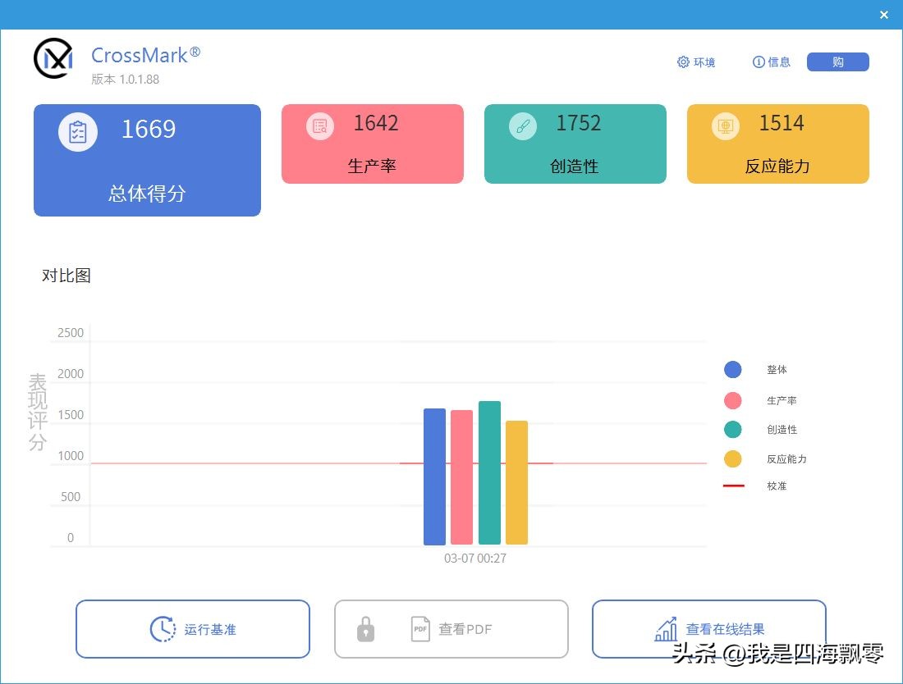This screenshot has height=684, width=903.
Task: Click the chip icon on the 反应能力 card
Action: 724,125
